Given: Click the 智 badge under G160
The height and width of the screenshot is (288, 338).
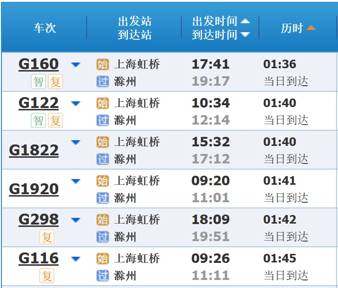Looking at the screenshot, I should (38, 82).
